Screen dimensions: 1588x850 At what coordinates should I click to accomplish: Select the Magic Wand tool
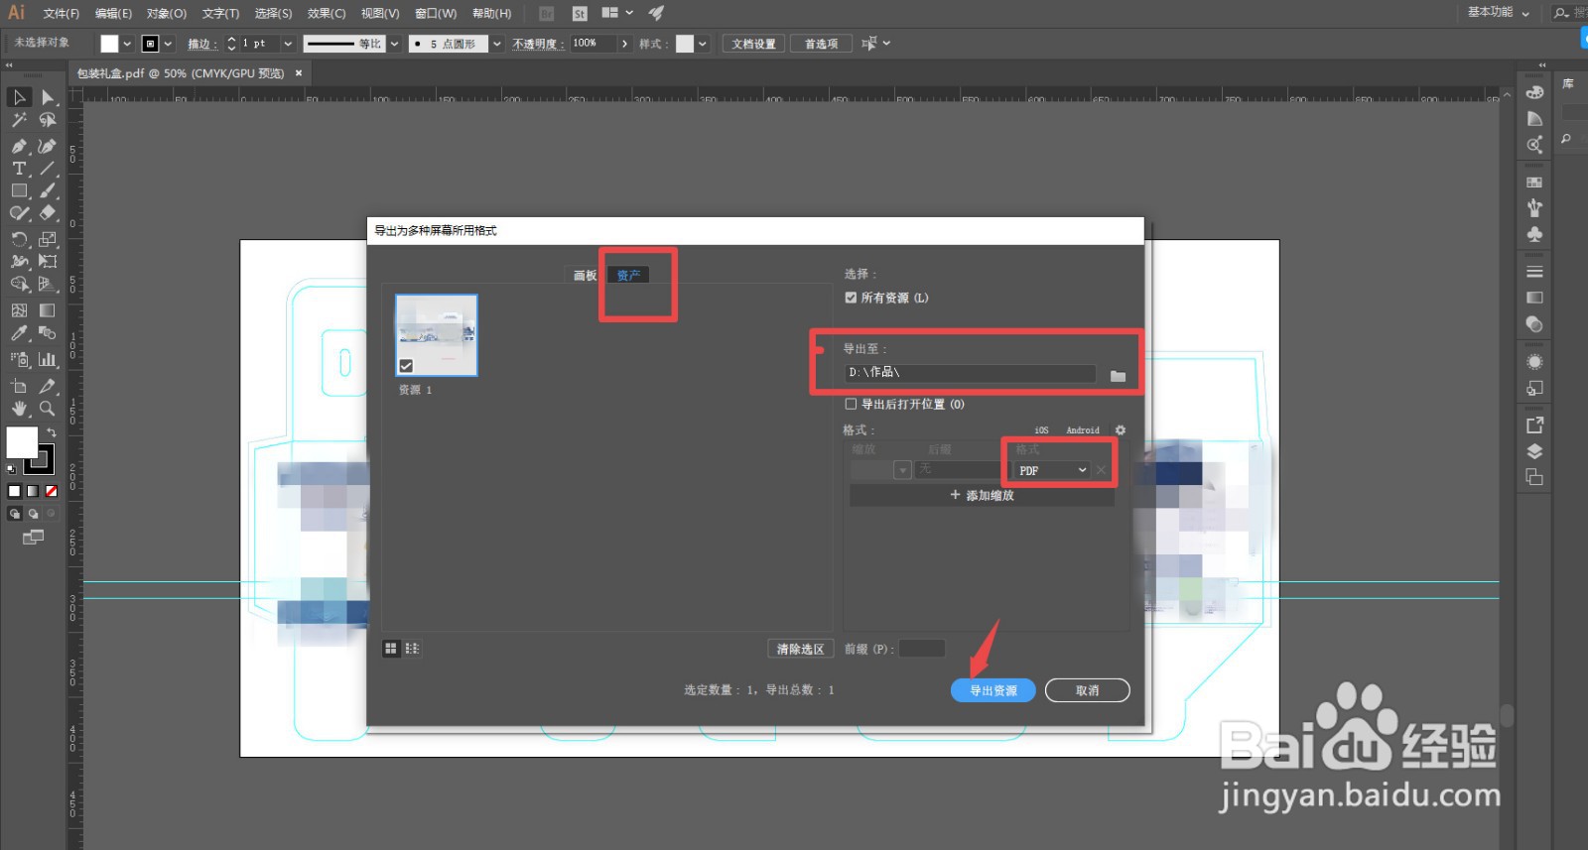[19, 120]
